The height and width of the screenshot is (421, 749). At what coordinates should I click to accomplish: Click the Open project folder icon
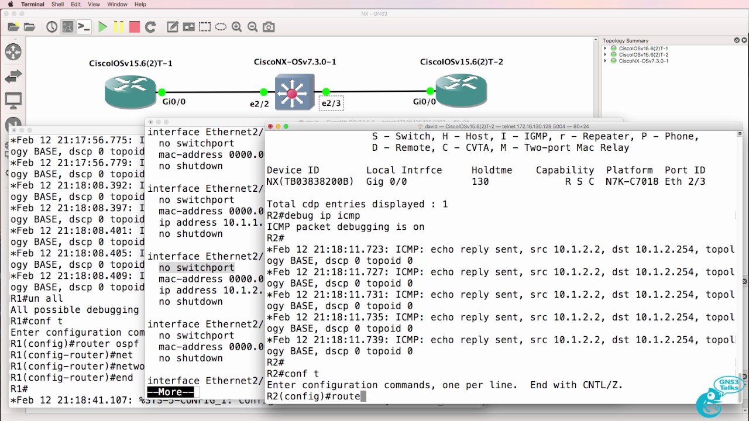pyautogui.click(x=29, y=27)
